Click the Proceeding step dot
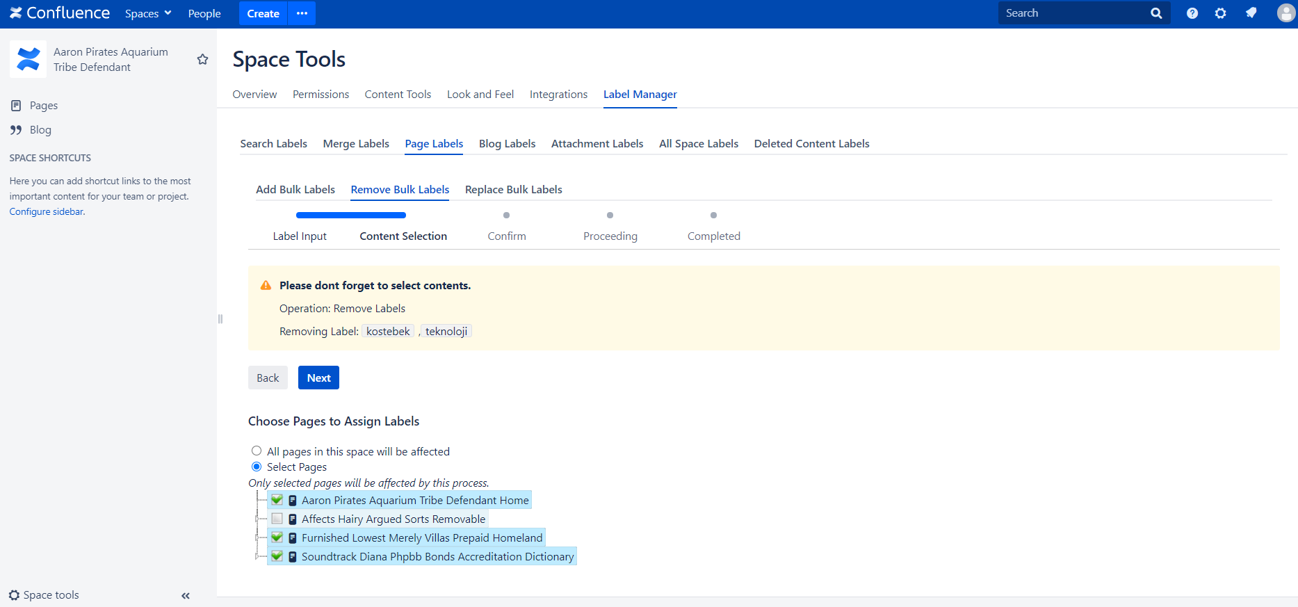The width and height of the screenshot is (1298, 607). pos(610,216)
